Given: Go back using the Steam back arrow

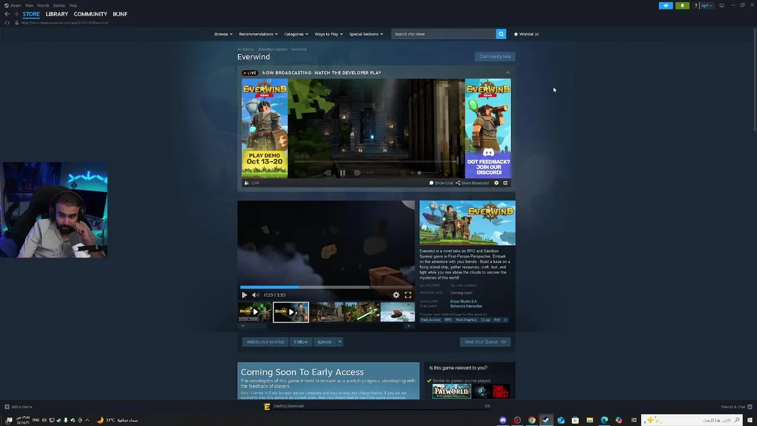Looking at the screenshot, I should point(7,14).
